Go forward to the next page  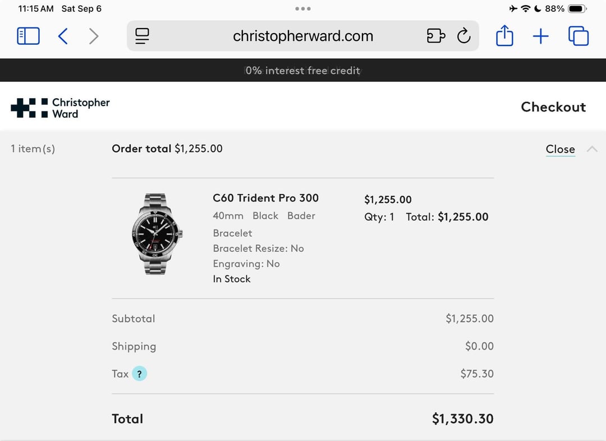pos(94,36)
